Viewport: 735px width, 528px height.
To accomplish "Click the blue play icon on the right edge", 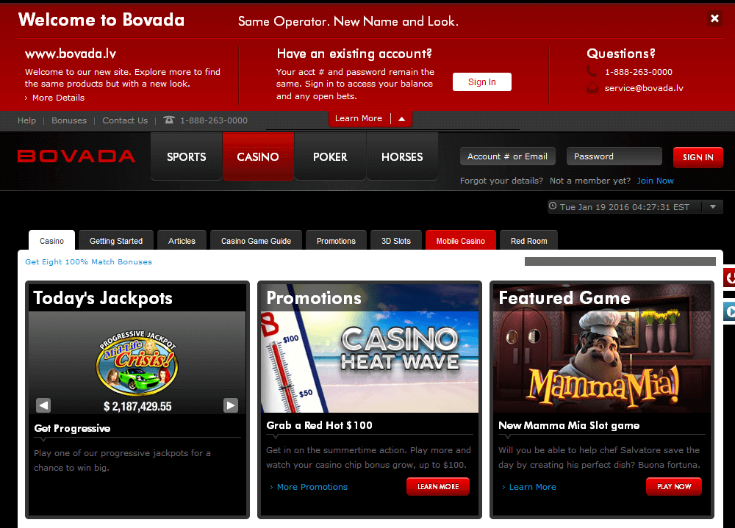I will tap(730, 311).
